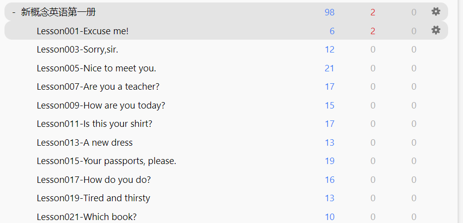This screenshot has width=463, height=223.
Task: Click new card count 21 for Lesson005
Action: tap(330, 68)
